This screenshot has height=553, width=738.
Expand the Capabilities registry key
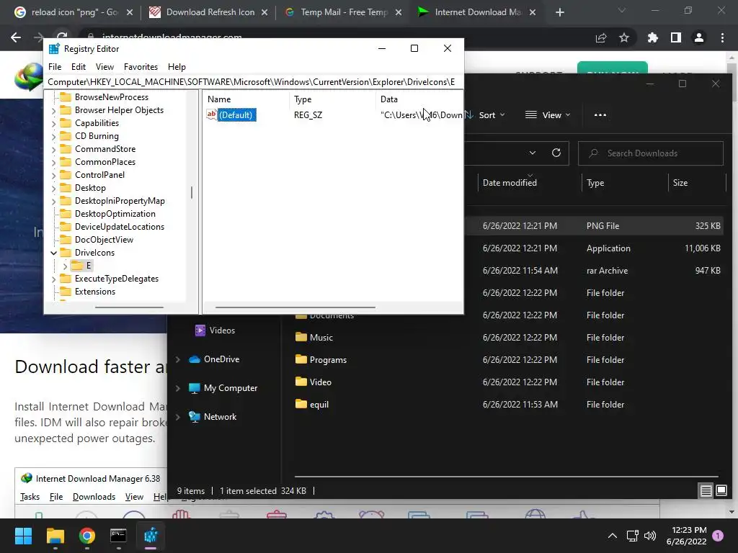coord(53,124)
